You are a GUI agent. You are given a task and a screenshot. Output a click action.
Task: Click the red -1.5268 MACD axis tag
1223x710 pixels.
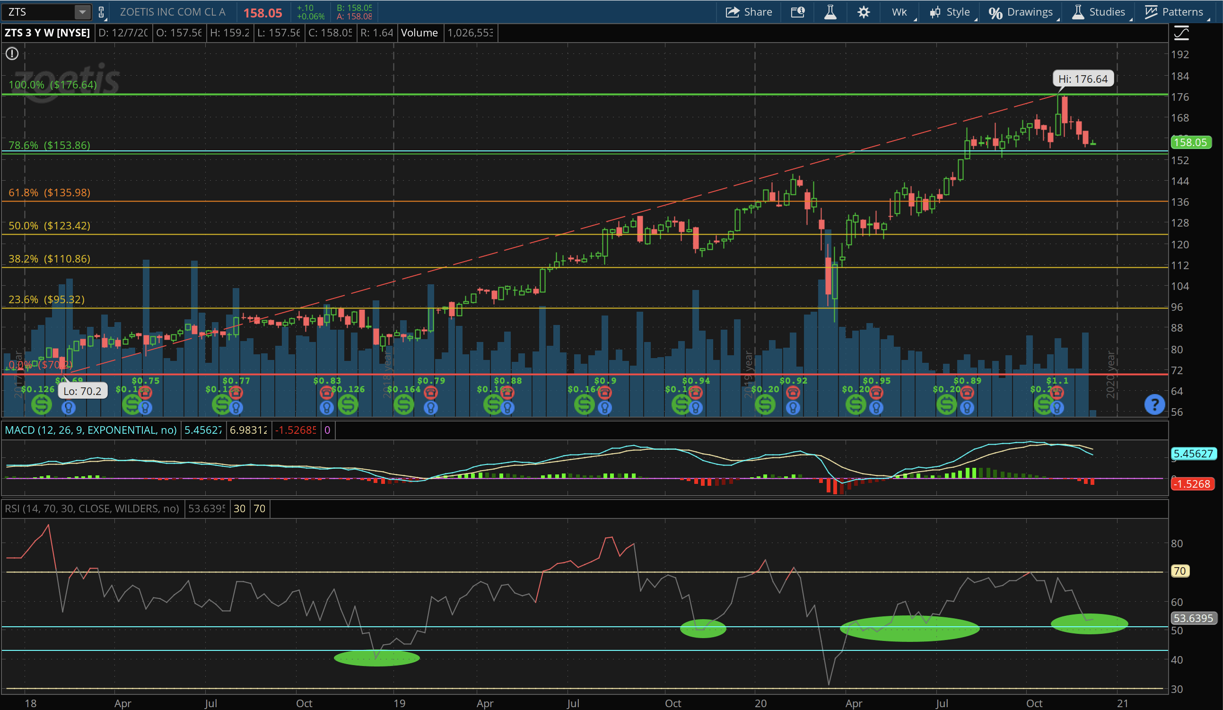pyautogui.click(x=1193, y=484)
